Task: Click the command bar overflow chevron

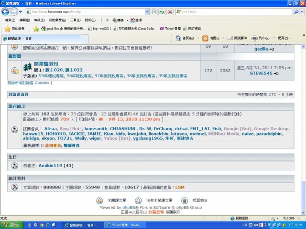Action: click(304, 35)
